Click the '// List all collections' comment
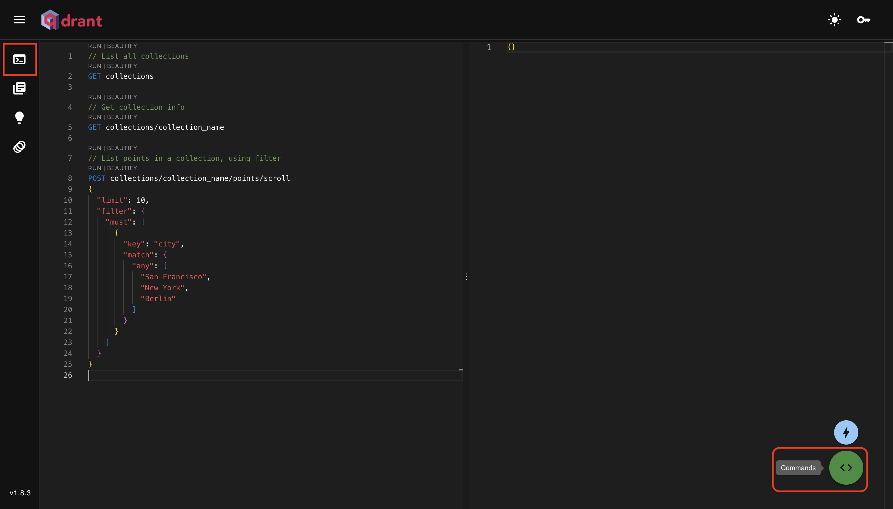 (138, 56)
